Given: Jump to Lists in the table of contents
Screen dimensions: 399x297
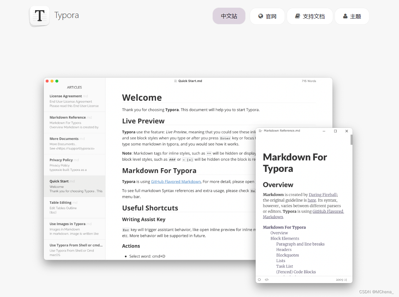Looking at the screenshot, I should coord(281,261).
